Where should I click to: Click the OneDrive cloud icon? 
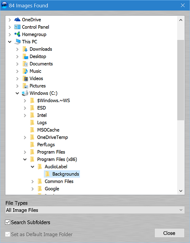tap(17, 20)
